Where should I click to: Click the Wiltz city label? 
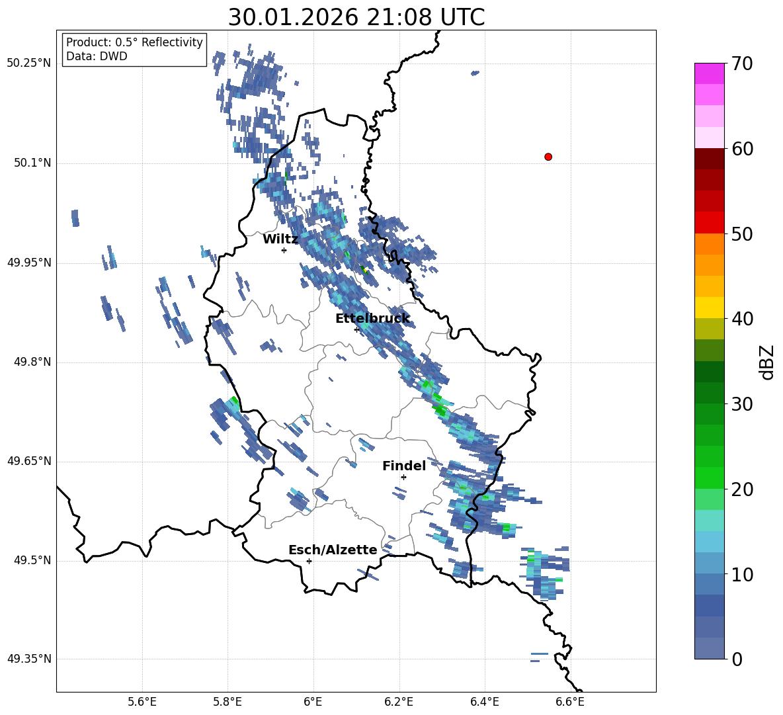click(x=280, y=239)
